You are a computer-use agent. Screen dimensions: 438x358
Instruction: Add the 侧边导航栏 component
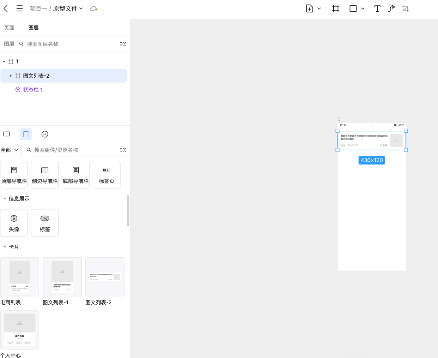45,175
